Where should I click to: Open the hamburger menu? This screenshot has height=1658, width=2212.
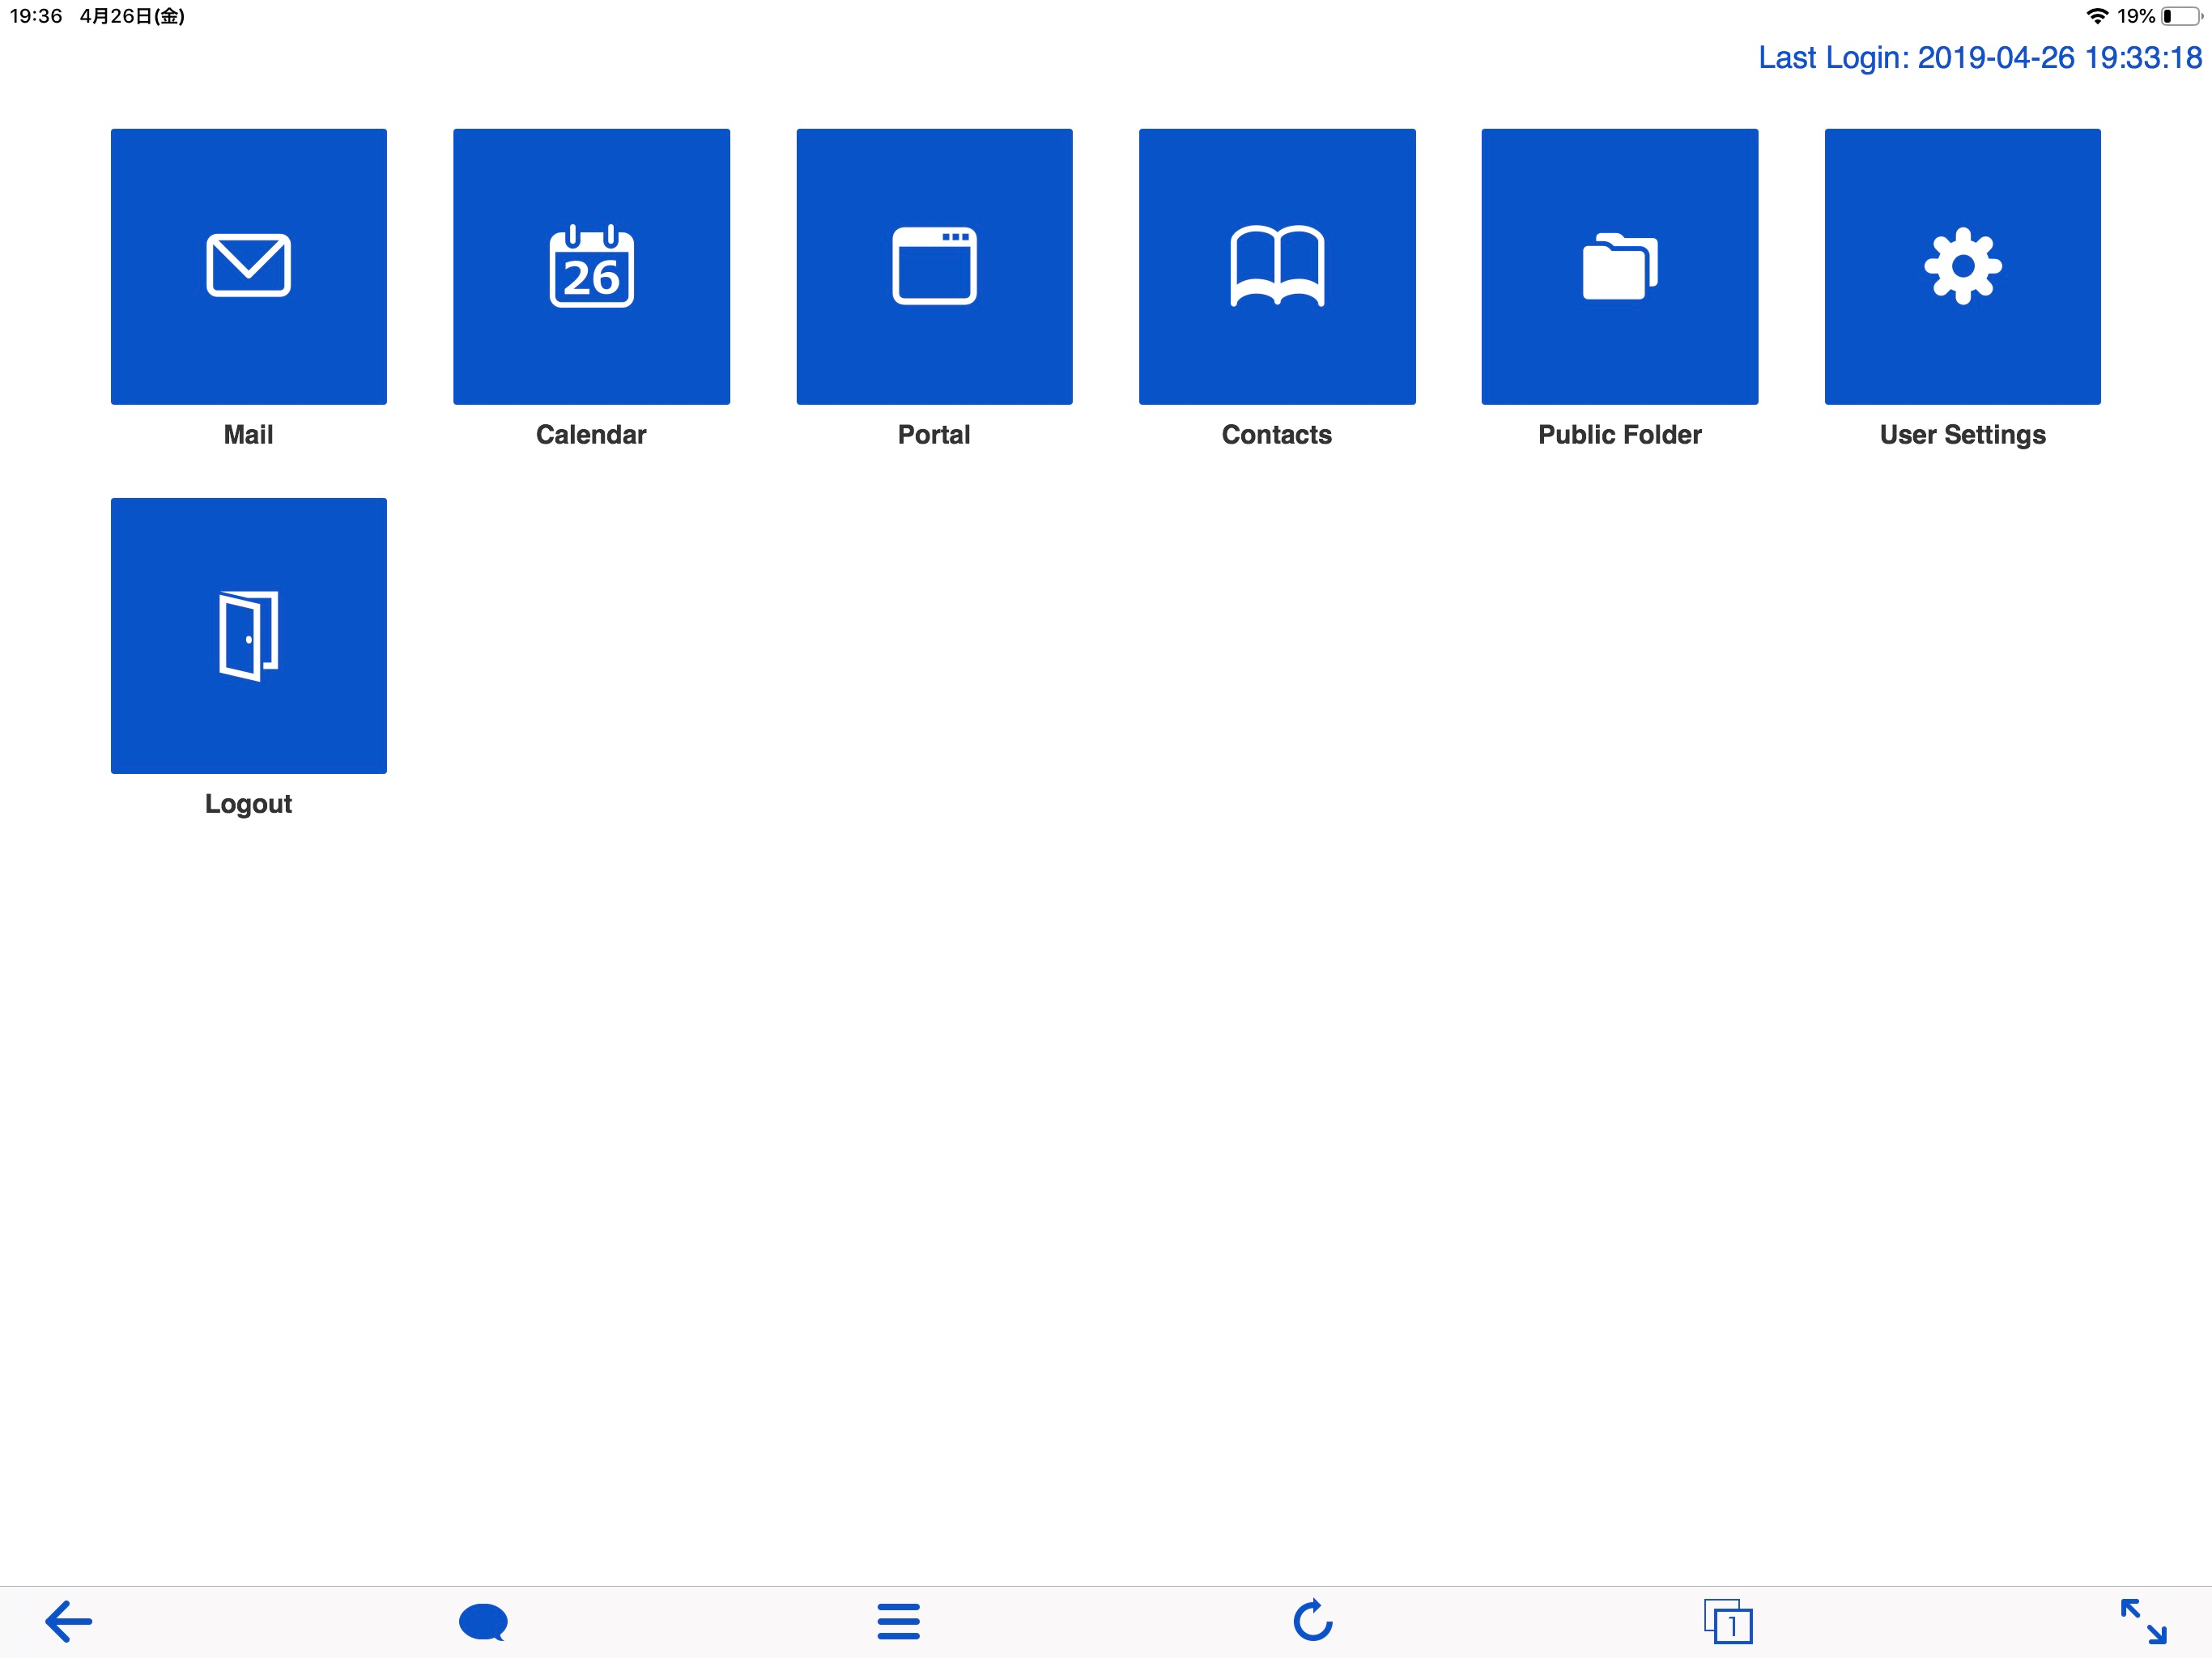[898, 1621]
